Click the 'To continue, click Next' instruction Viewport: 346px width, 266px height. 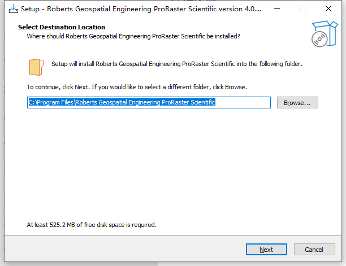click(x=137, y=88)
